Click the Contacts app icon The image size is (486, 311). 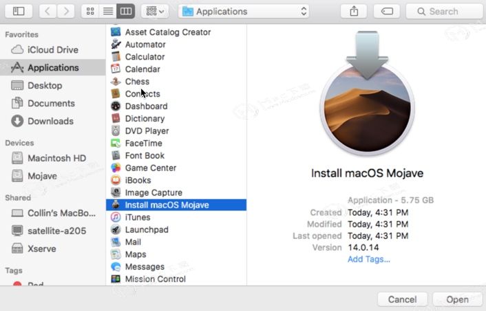[x=116, y=93]
